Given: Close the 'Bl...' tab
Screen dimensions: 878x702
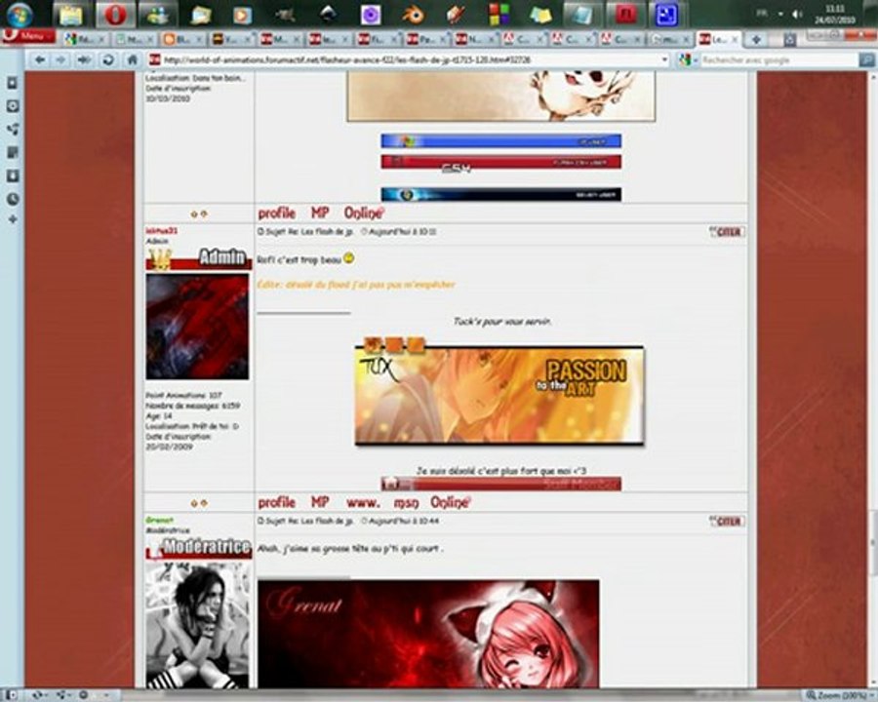Looking at the screenshot, I should tap(198, 40).
